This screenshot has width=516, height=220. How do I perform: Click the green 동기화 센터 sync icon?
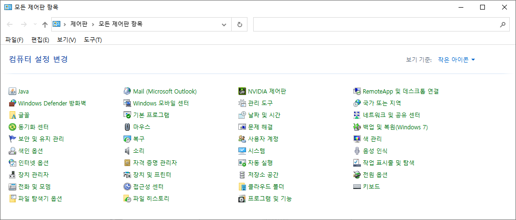click(12, 127)
